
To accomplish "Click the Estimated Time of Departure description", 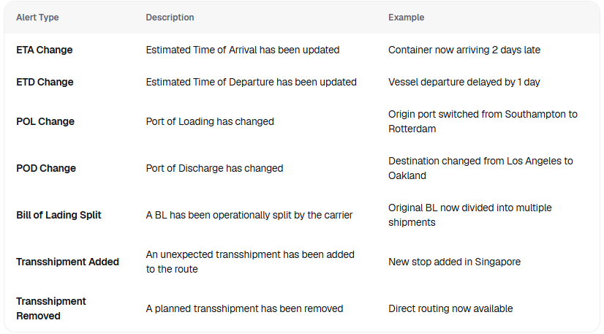I will (251, 83).
